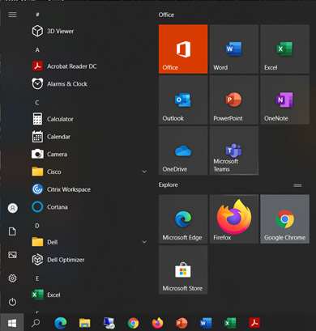Open PowerPoint on the taskbar
This screenshot has width=316, height=331.
pos(181,323)
